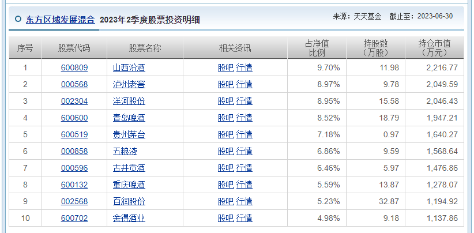The image size is (474, 233).
Task: Open 股吧 for 泸州老窖
Action: (226, 84)
